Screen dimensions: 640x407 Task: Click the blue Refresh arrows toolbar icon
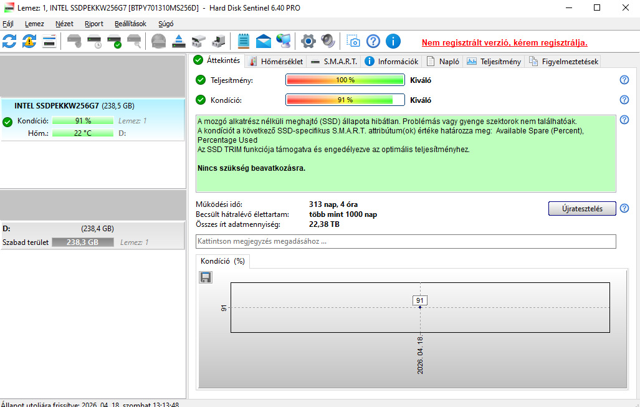pos(9,41)
